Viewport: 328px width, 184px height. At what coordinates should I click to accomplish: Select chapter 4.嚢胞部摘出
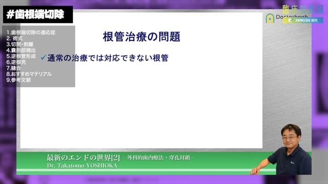tap(21, 50)
